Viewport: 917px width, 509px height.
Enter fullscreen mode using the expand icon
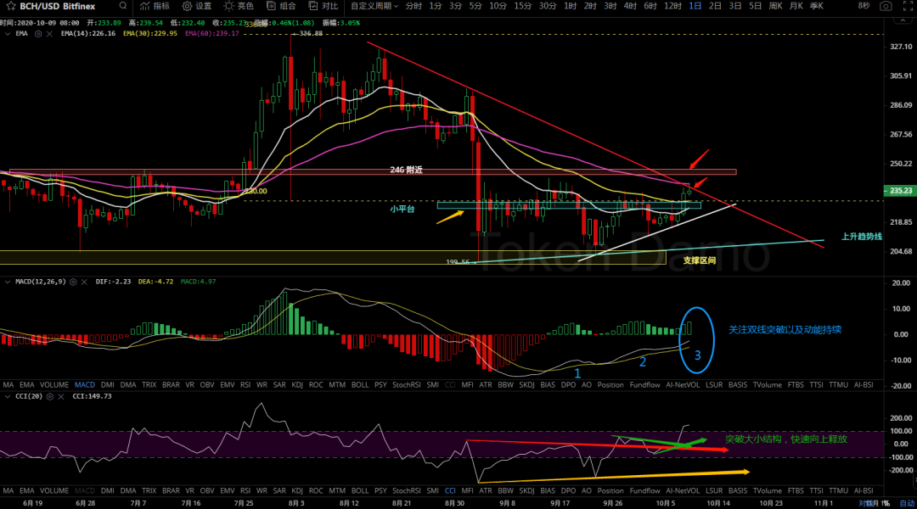coord(906,6)
